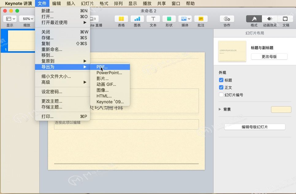This screenshot has height=194, width=296.
Task: Open the 文稿 document inspector icon
Action: pos(286,19)
